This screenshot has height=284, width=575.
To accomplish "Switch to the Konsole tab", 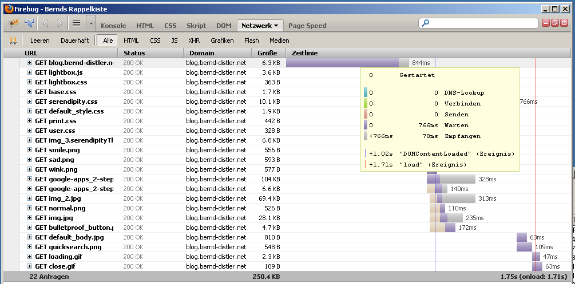I will [x=113, y=26].
